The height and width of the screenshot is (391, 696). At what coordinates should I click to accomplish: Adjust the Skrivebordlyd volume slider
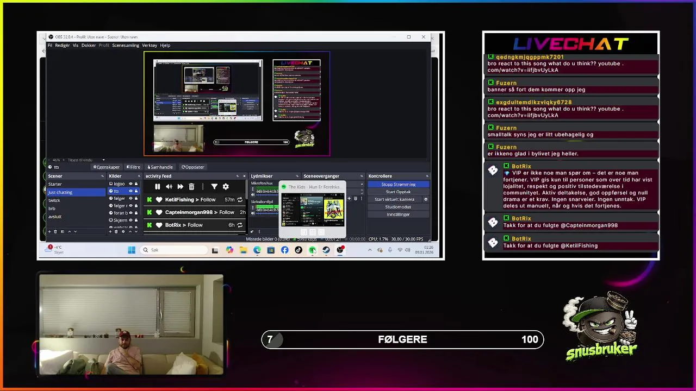coord(268,213)
